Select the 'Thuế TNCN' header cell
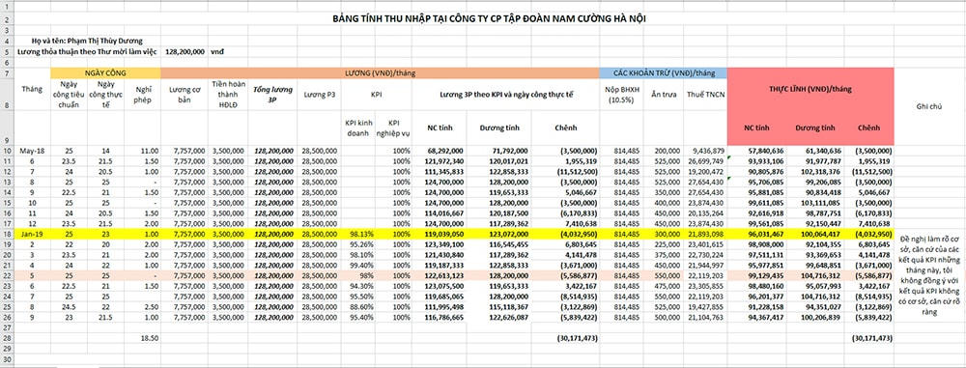Image resolution: width=966 pixels, height=368 pixels. click(705, 95)
